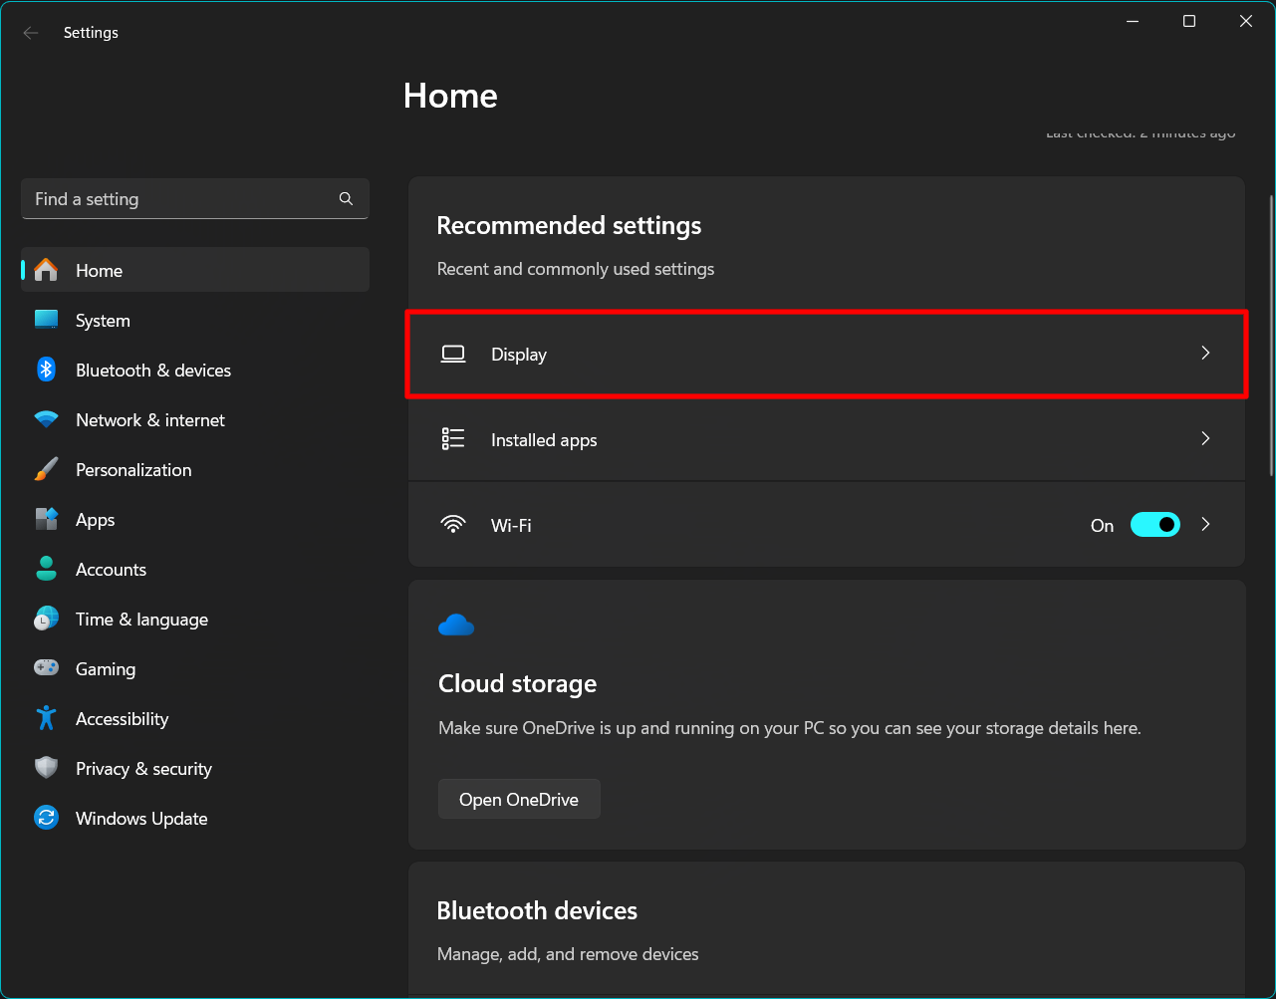Click the Home page title
Image resolution: width=1276 pixels, height=999 pixels.
click(450, 96)
